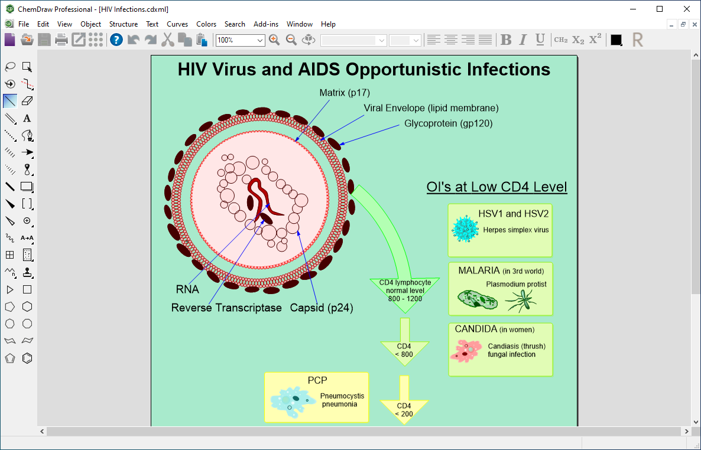701x450 pixels.
Task: Pick the Cyclopentadiene ring tool
Action: point(10,358)
